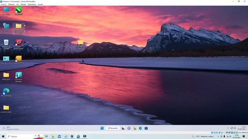
Task: Open the Red (network) desktop icon
Action: pyautogui.click(x=6, y=27)
